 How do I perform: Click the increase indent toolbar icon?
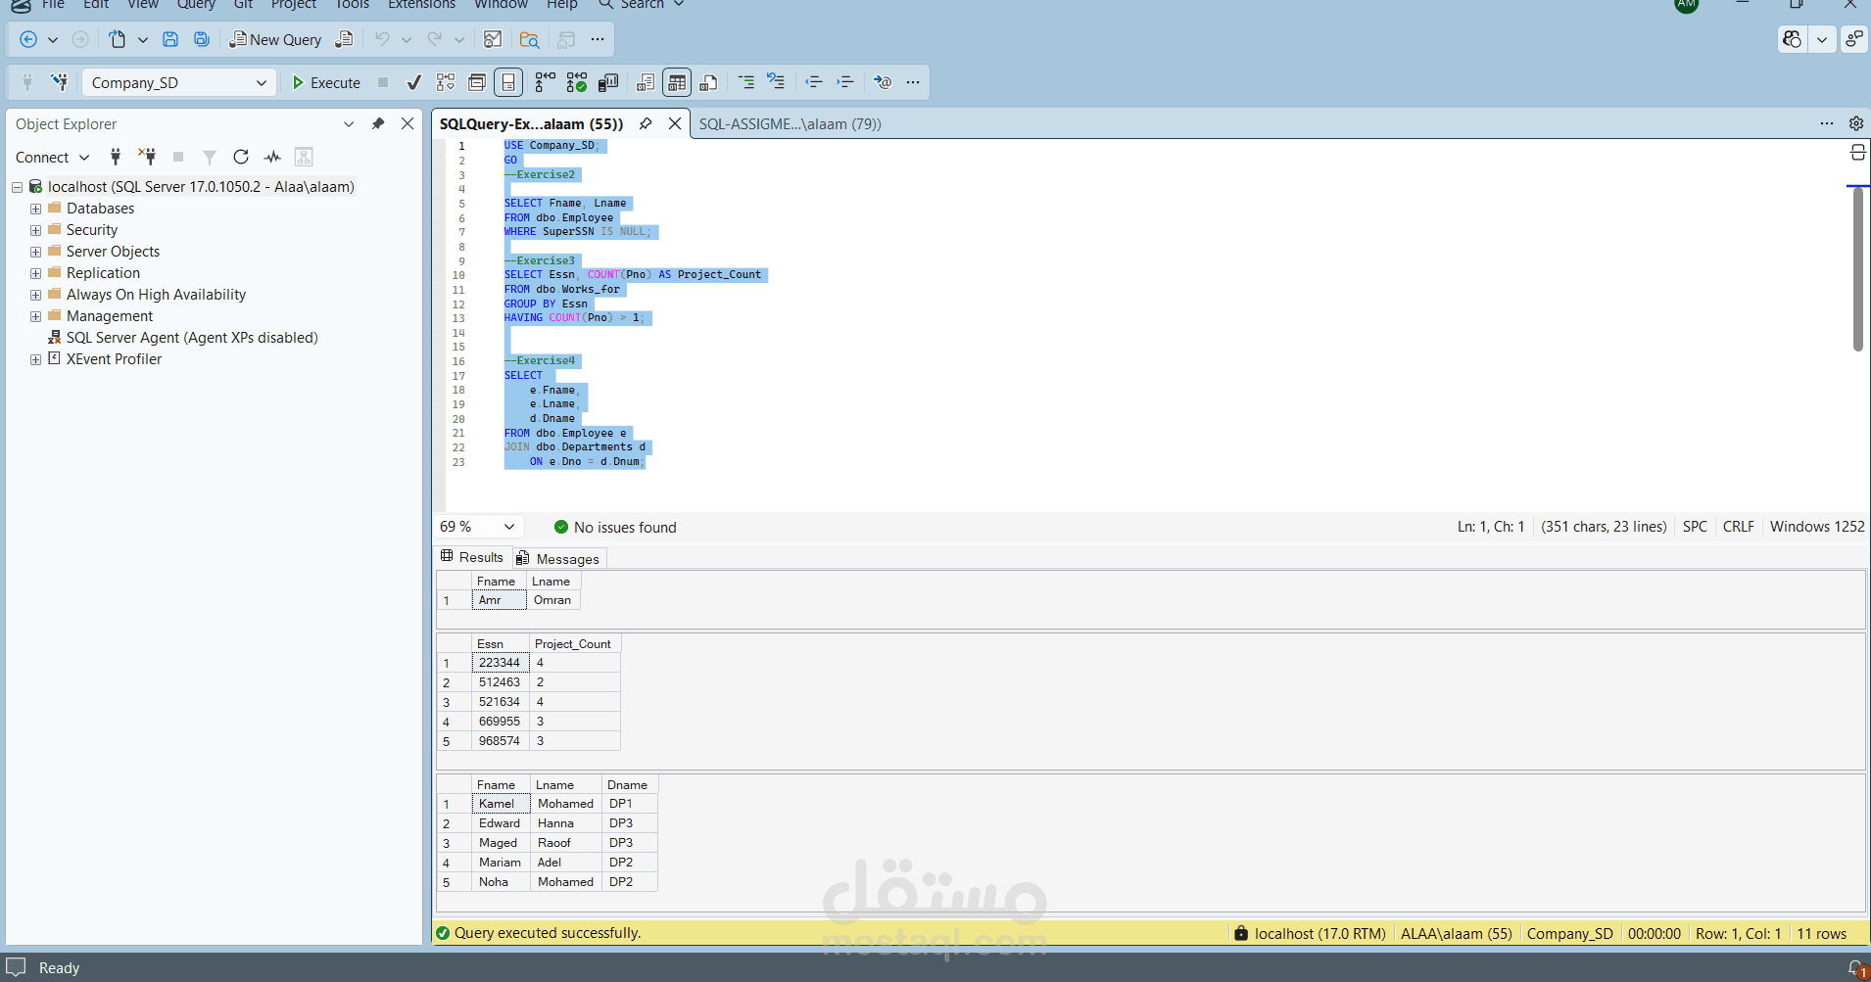(845, 82)
